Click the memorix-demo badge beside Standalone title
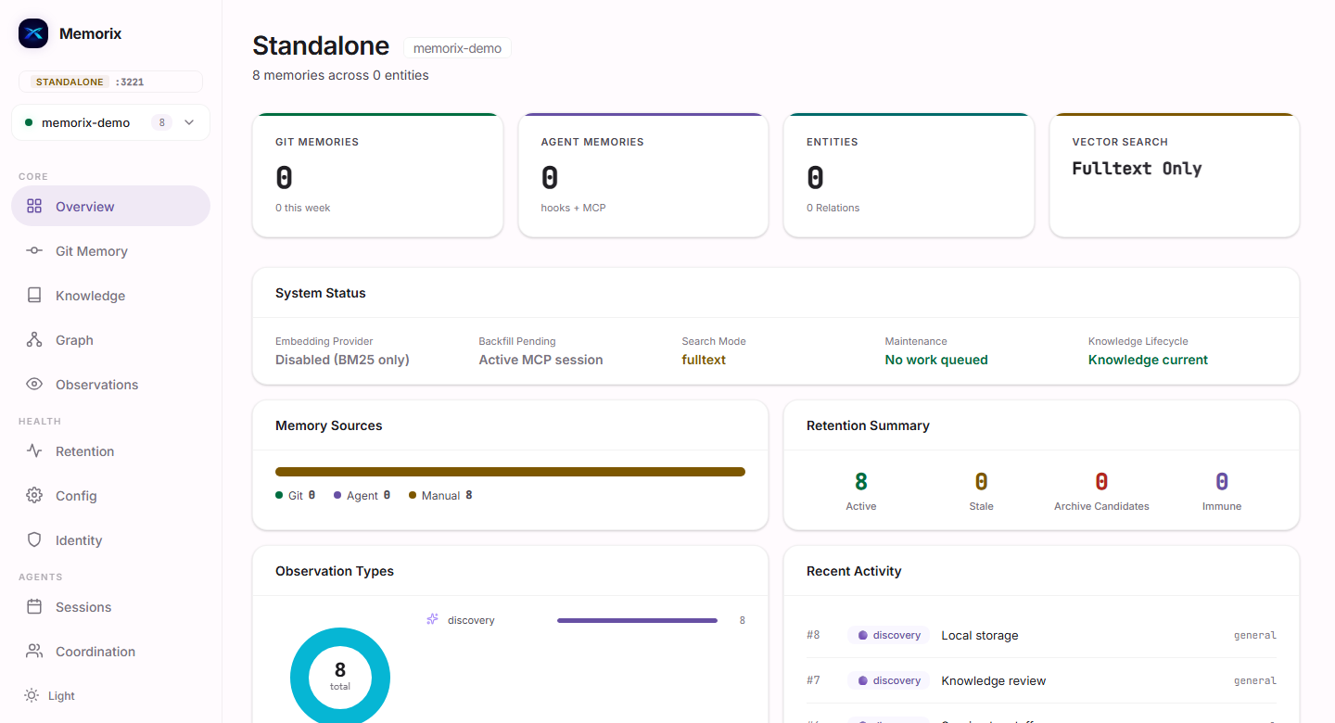This screenshot has height=723, width=1335. [x=457, y=48]
